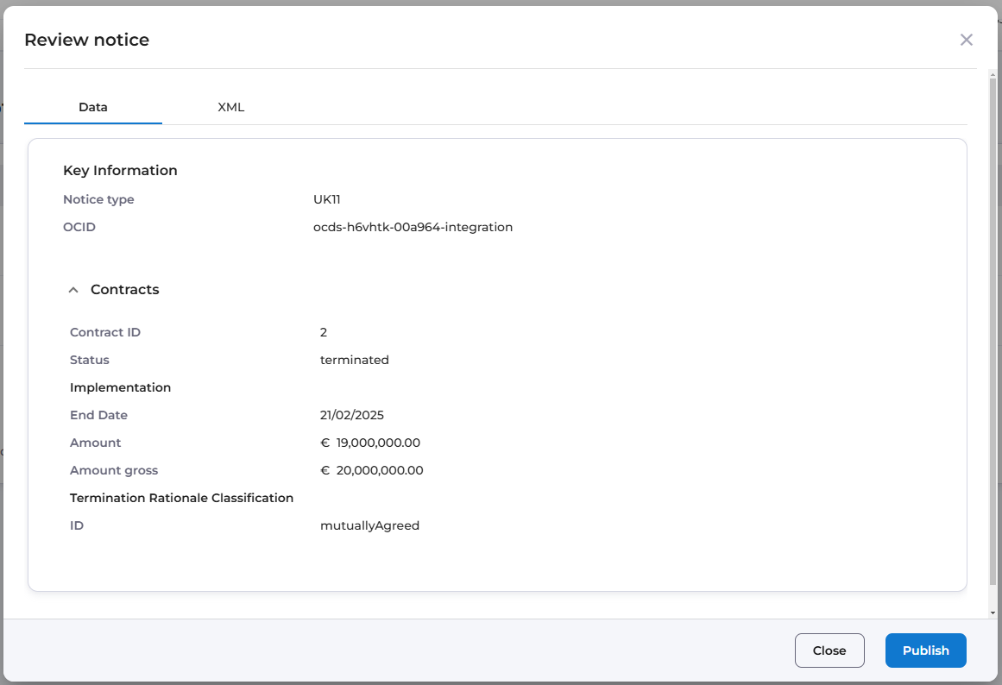Click the Close button in footer

[829, 650]
